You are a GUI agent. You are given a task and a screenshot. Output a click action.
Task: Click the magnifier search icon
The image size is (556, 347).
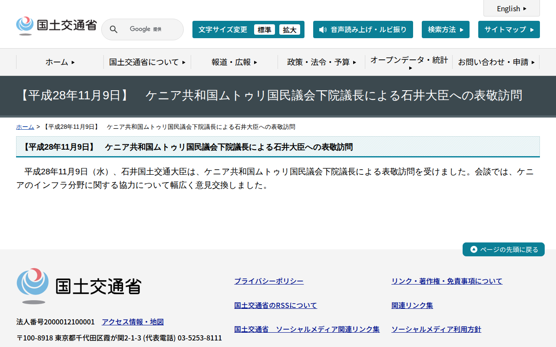114,29
